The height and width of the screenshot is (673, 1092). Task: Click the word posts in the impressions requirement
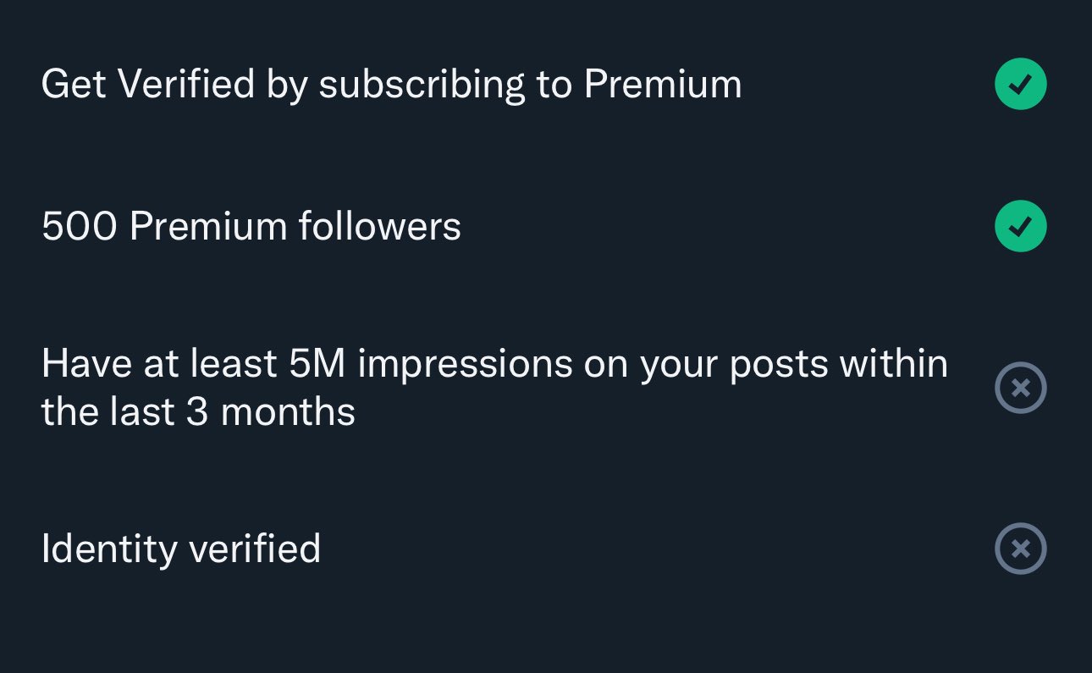pyautogui.click(x=779, y=365)
